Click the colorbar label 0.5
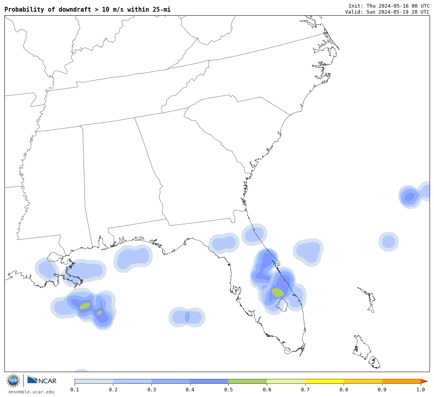 point(228,390)
